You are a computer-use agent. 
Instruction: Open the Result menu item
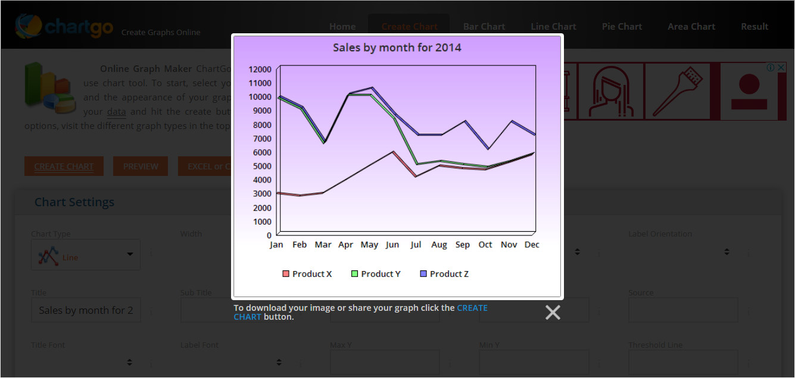pos(755,26)
